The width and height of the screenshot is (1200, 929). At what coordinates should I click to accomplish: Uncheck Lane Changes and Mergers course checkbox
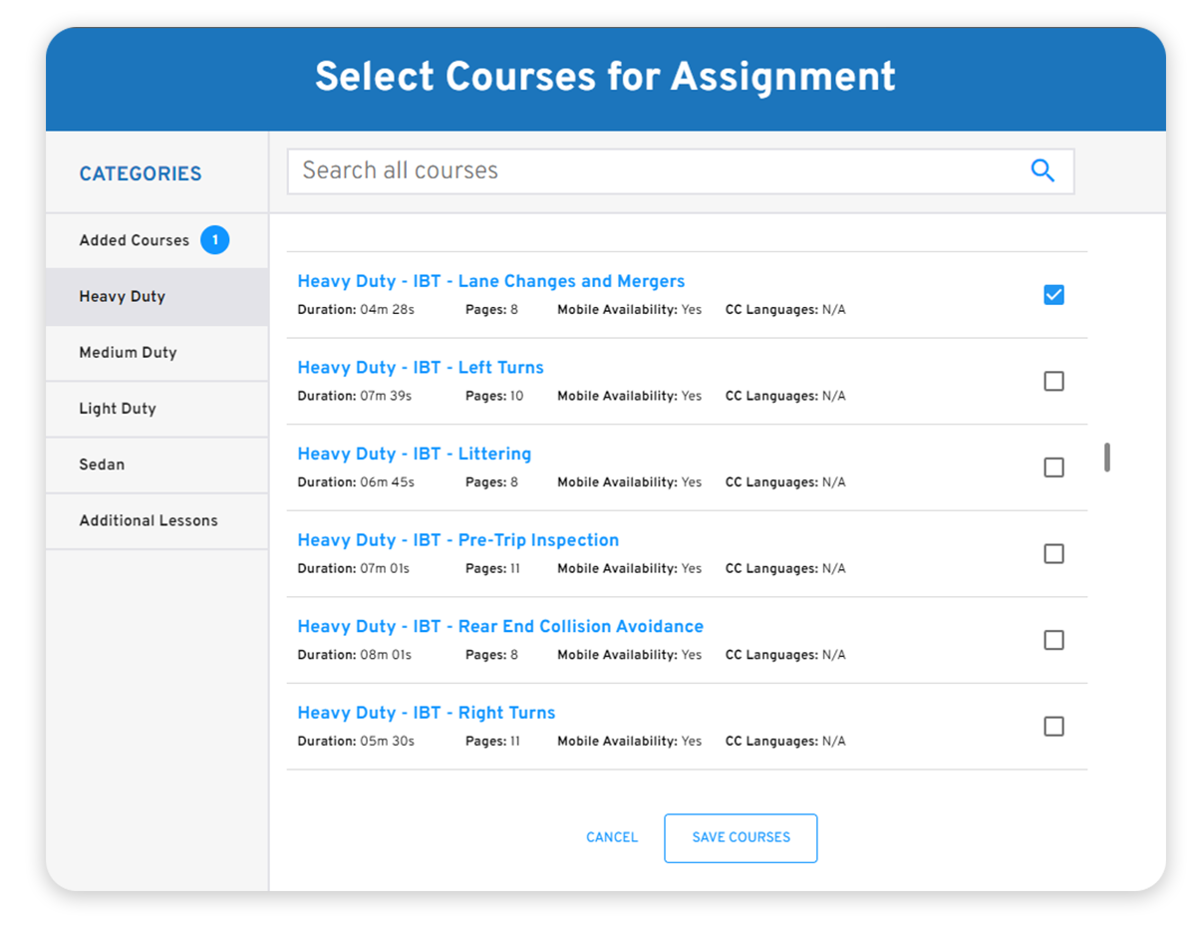[1053, 295]
